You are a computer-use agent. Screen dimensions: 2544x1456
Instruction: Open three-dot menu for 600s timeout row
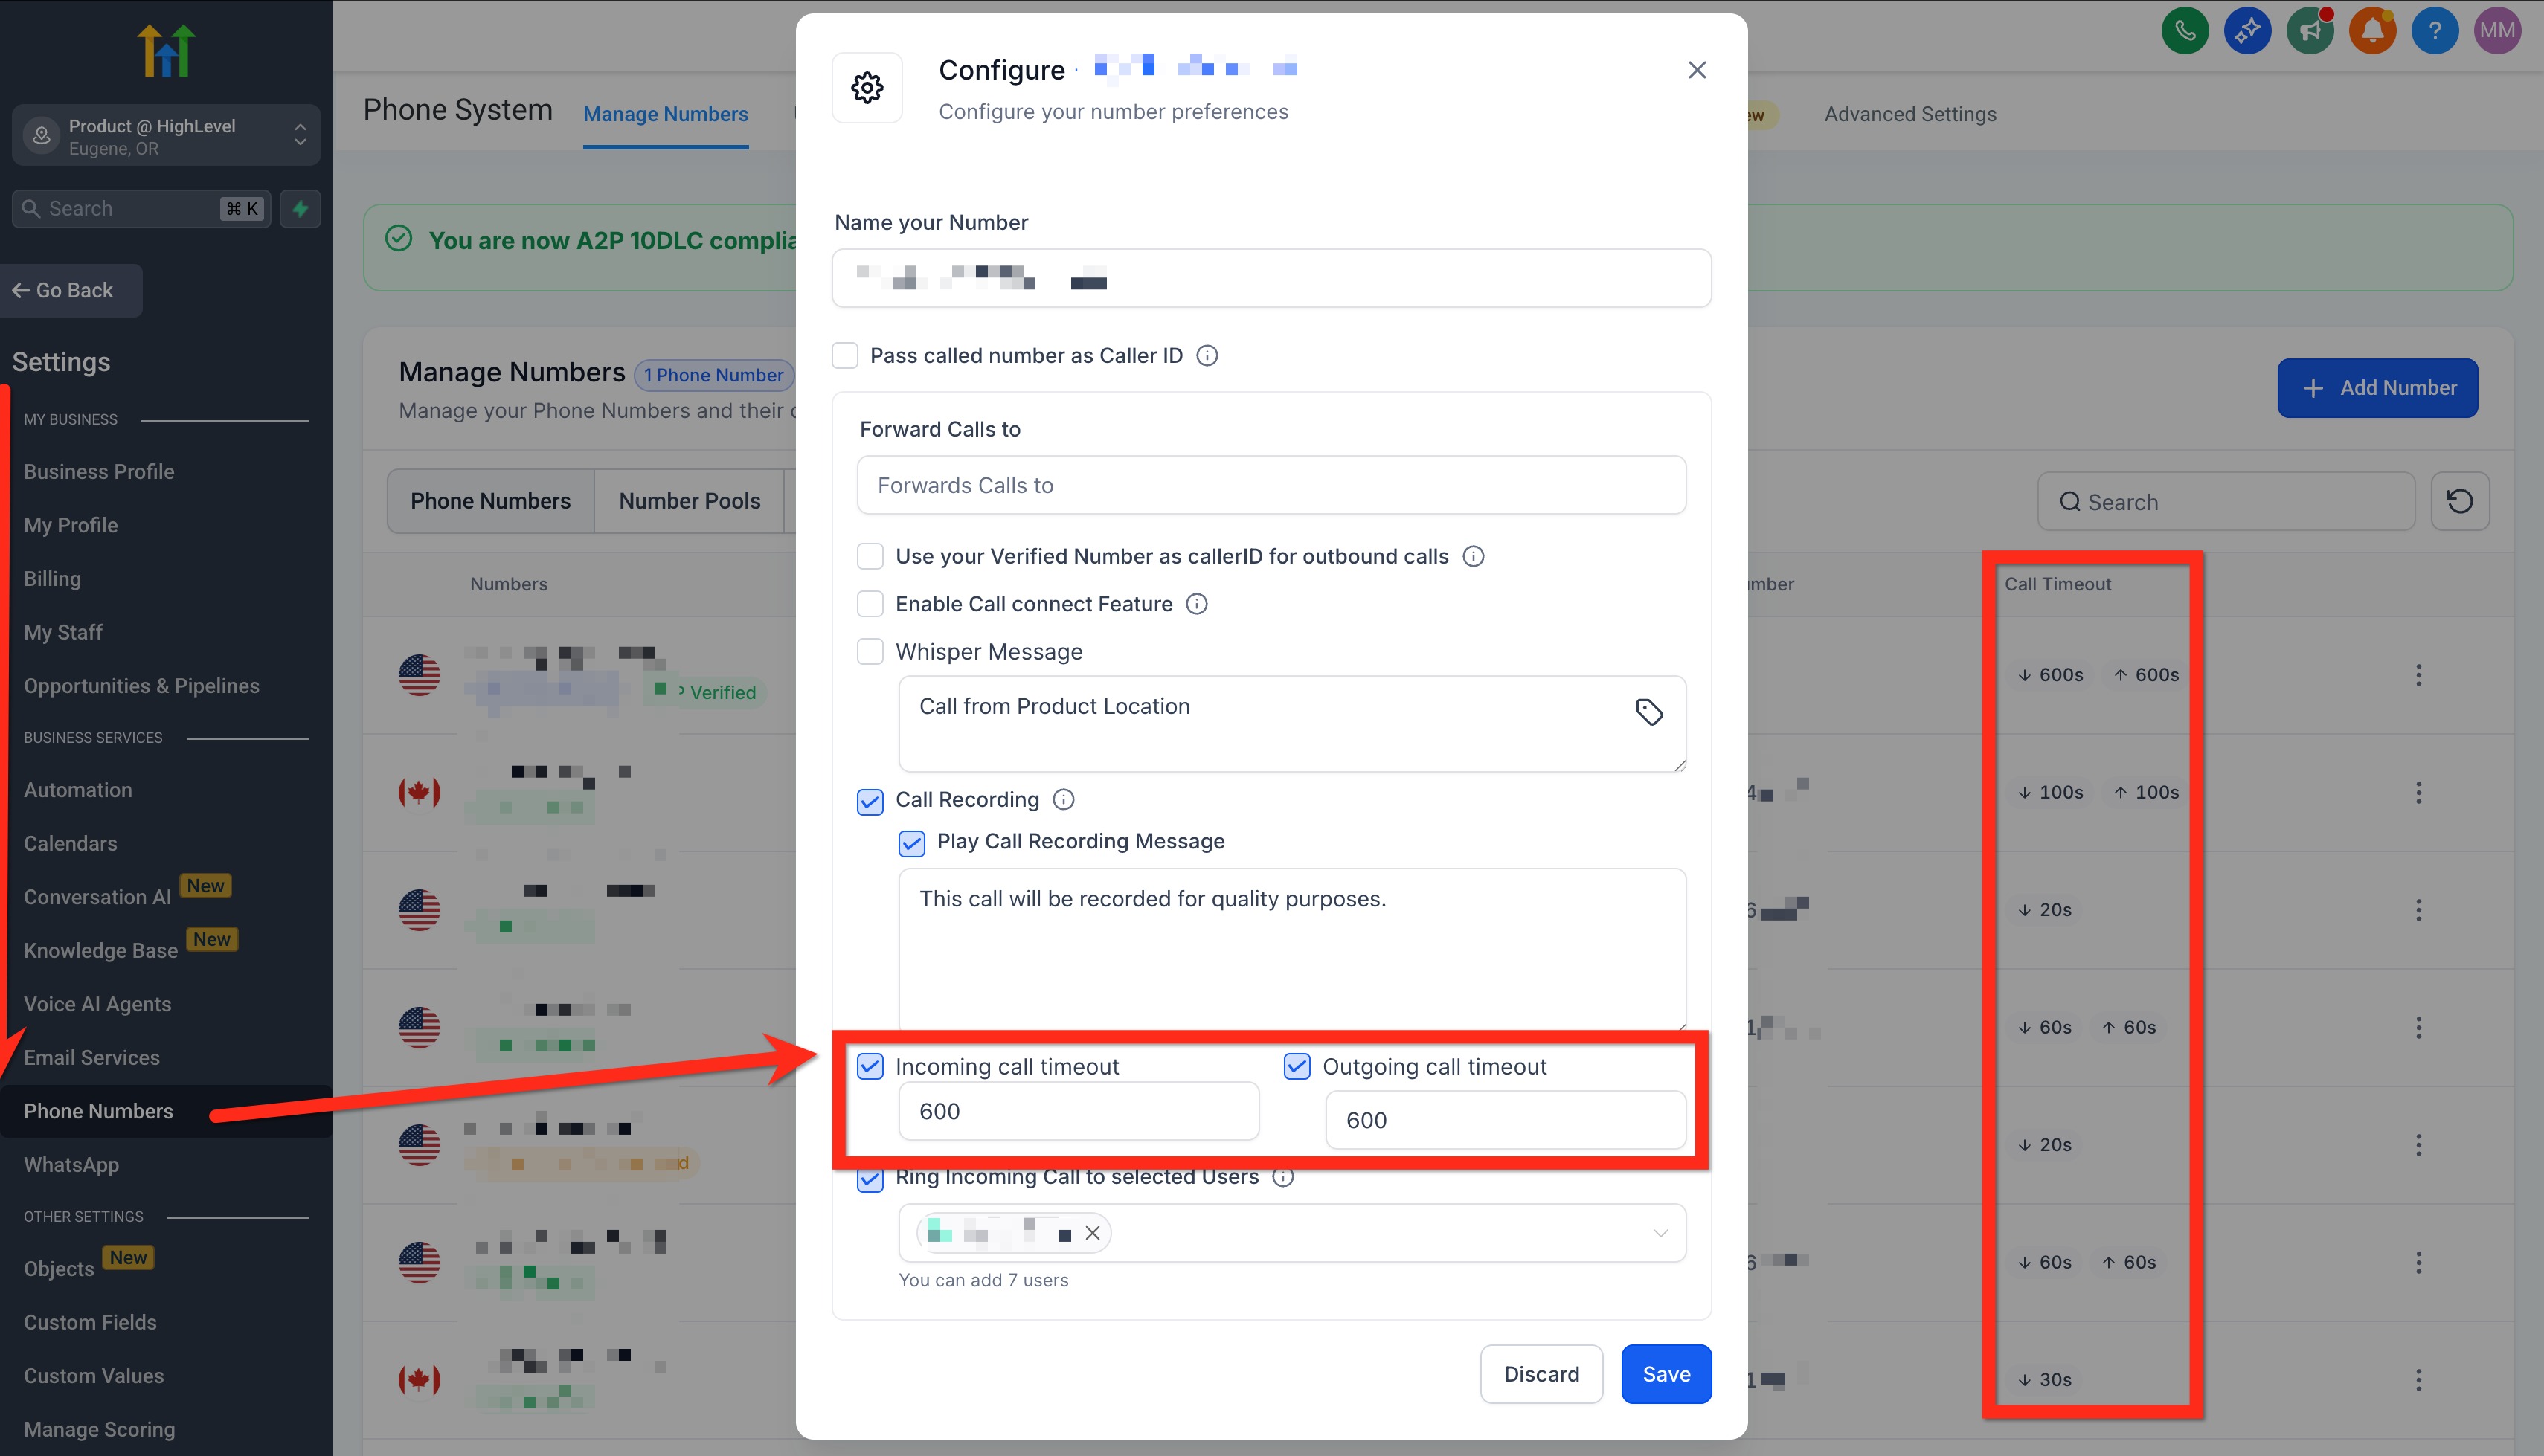click(x=2418, y=675)
